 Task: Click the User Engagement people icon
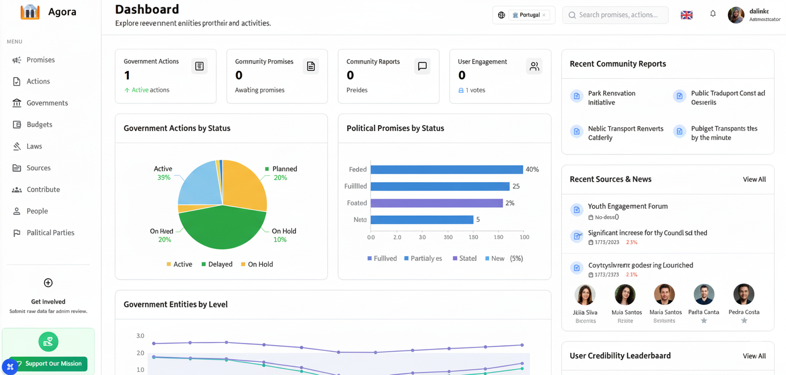(x=534, y=66)
